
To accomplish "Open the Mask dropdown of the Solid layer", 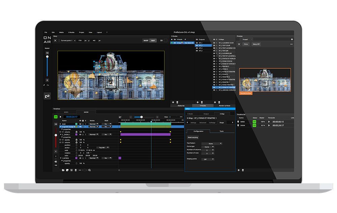I will tap(106, 124).
